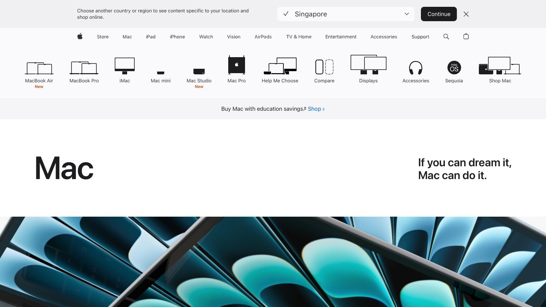Open the Mac menu item
Viewport: 546px width, 307px height.
tap(127, 37)
